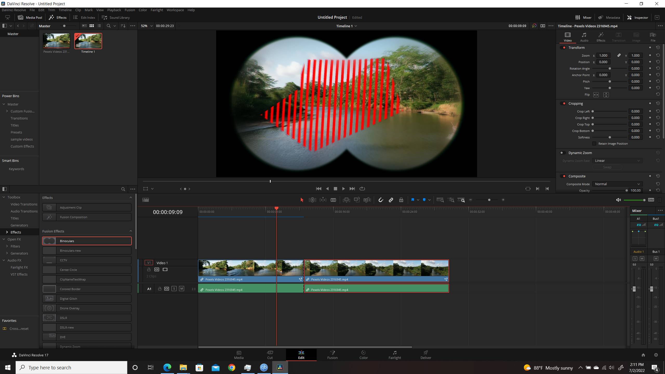The width and height of the screenshot is (665, 374).
Task: Toggle timeline Snapping magnet icon
Action: tap(381, 200)
